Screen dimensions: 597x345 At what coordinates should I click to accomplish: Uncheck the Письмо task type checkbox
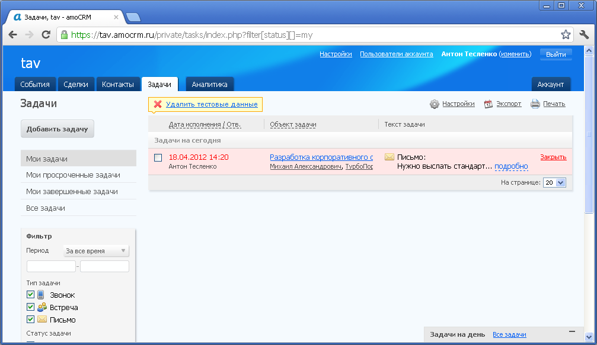point(30,319)
